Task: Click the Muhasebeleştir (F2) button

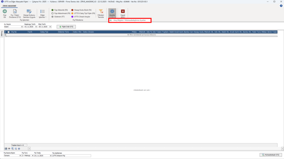Action: pyautogui.click(x=271, y=155)
